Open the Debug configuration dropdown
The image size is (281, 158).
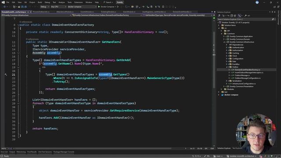(45, 7)
